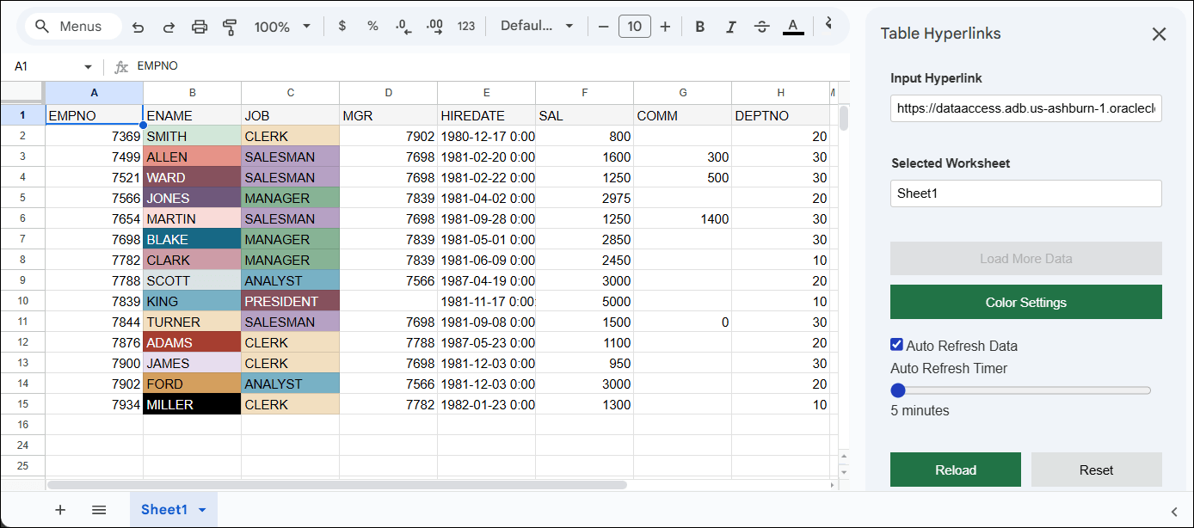Apply currency format with dollar icon

click(342, 27)
